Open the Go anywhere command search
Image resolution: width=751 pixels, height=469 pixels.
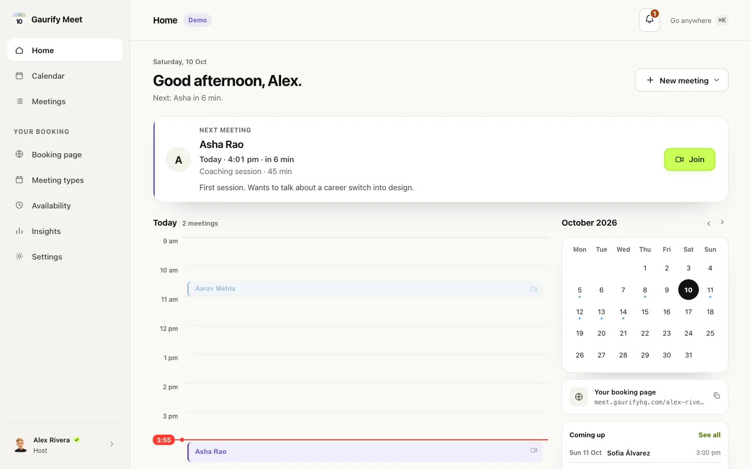tap(699, 20)
